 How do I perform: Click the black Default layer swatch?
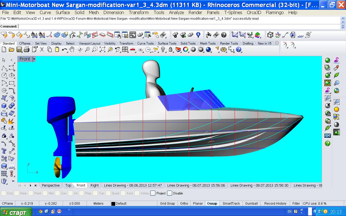113,204
